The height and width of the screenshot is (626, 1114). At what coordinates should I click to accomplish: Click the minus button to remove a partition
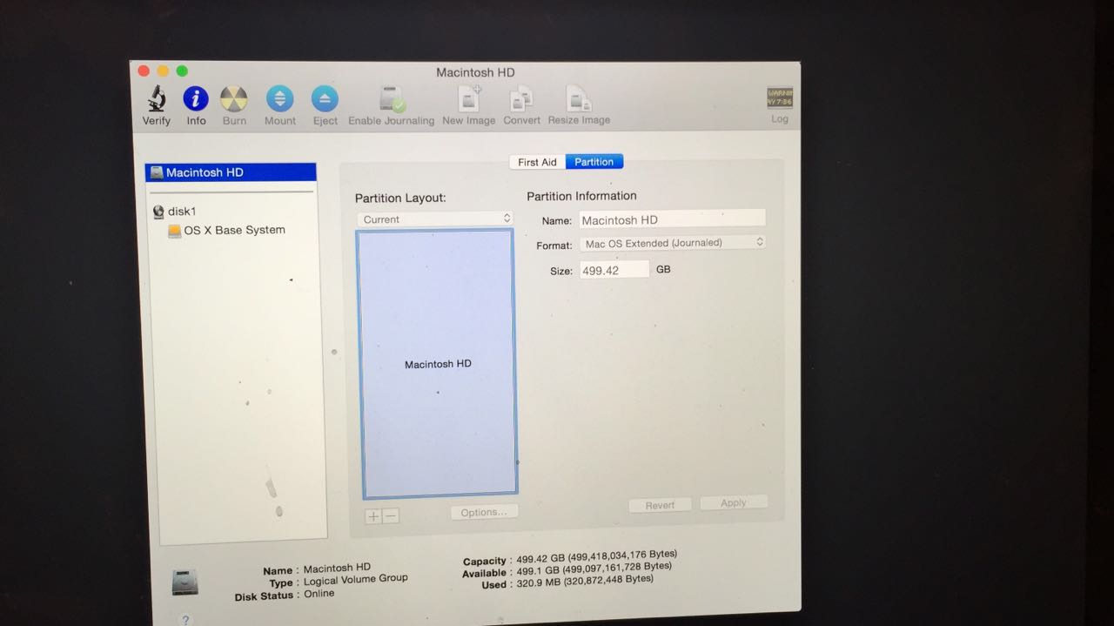point(391,515)
